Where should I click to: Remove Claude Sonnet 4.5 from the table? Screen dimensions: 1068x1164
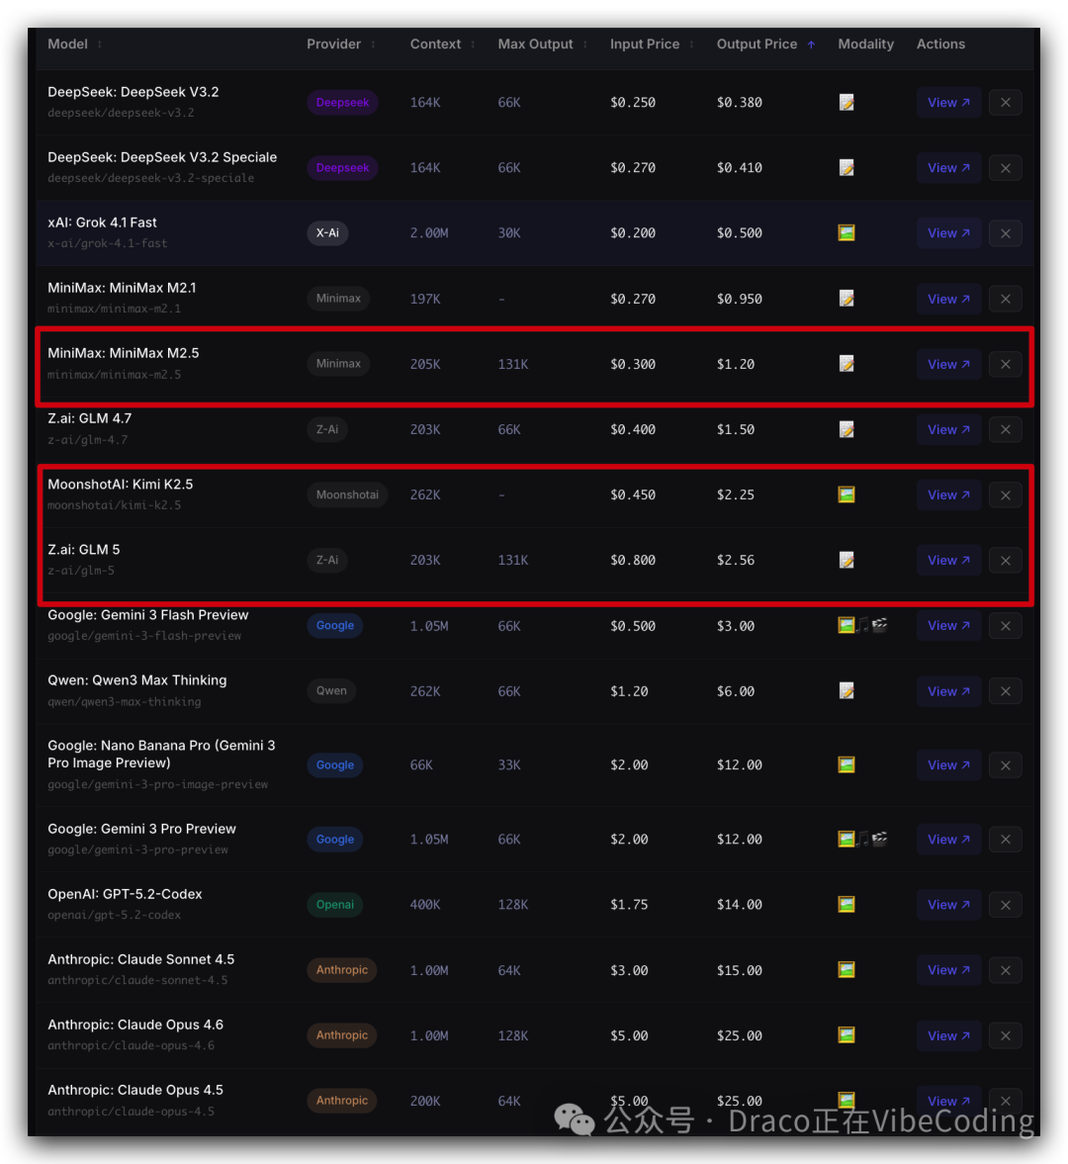(1005, 970)
